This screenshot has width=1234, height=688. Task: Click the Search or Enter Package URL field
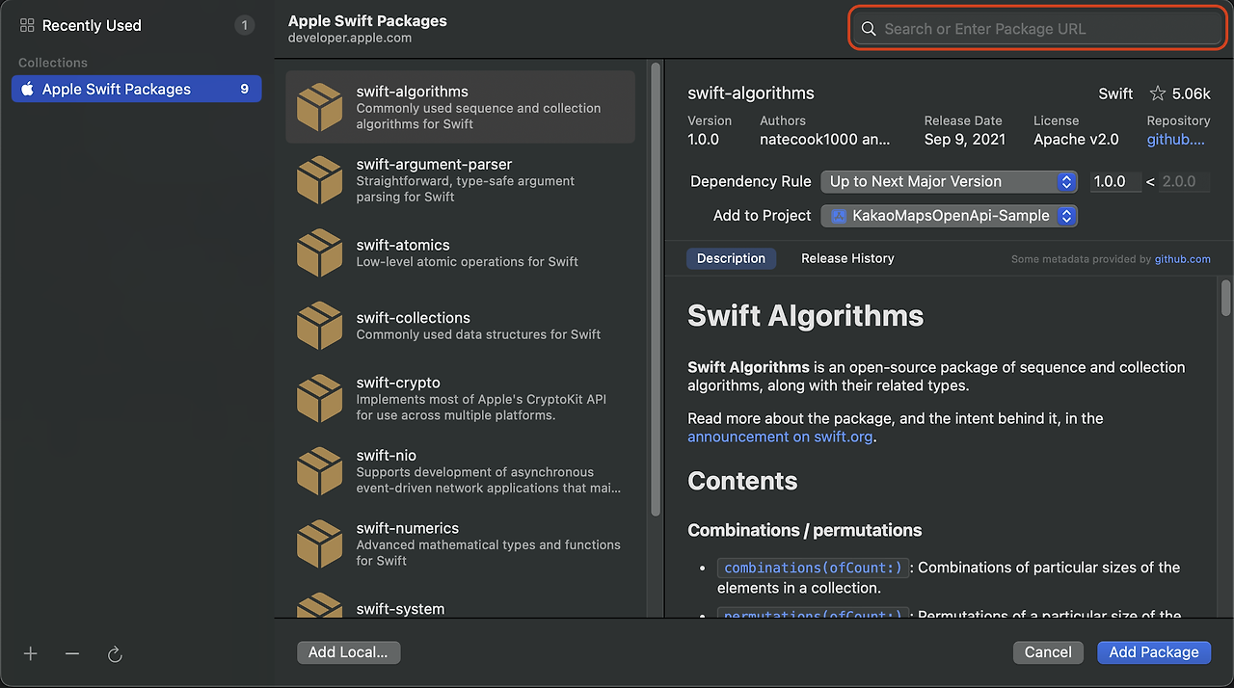pyautogui.click(x=1039, y=29)
